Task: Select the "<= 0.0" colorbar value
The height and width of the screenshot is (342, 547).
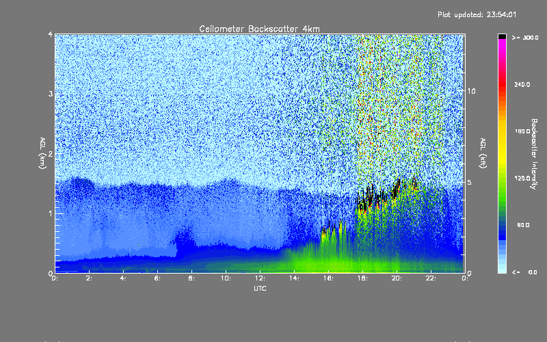Action: point(524,272)
